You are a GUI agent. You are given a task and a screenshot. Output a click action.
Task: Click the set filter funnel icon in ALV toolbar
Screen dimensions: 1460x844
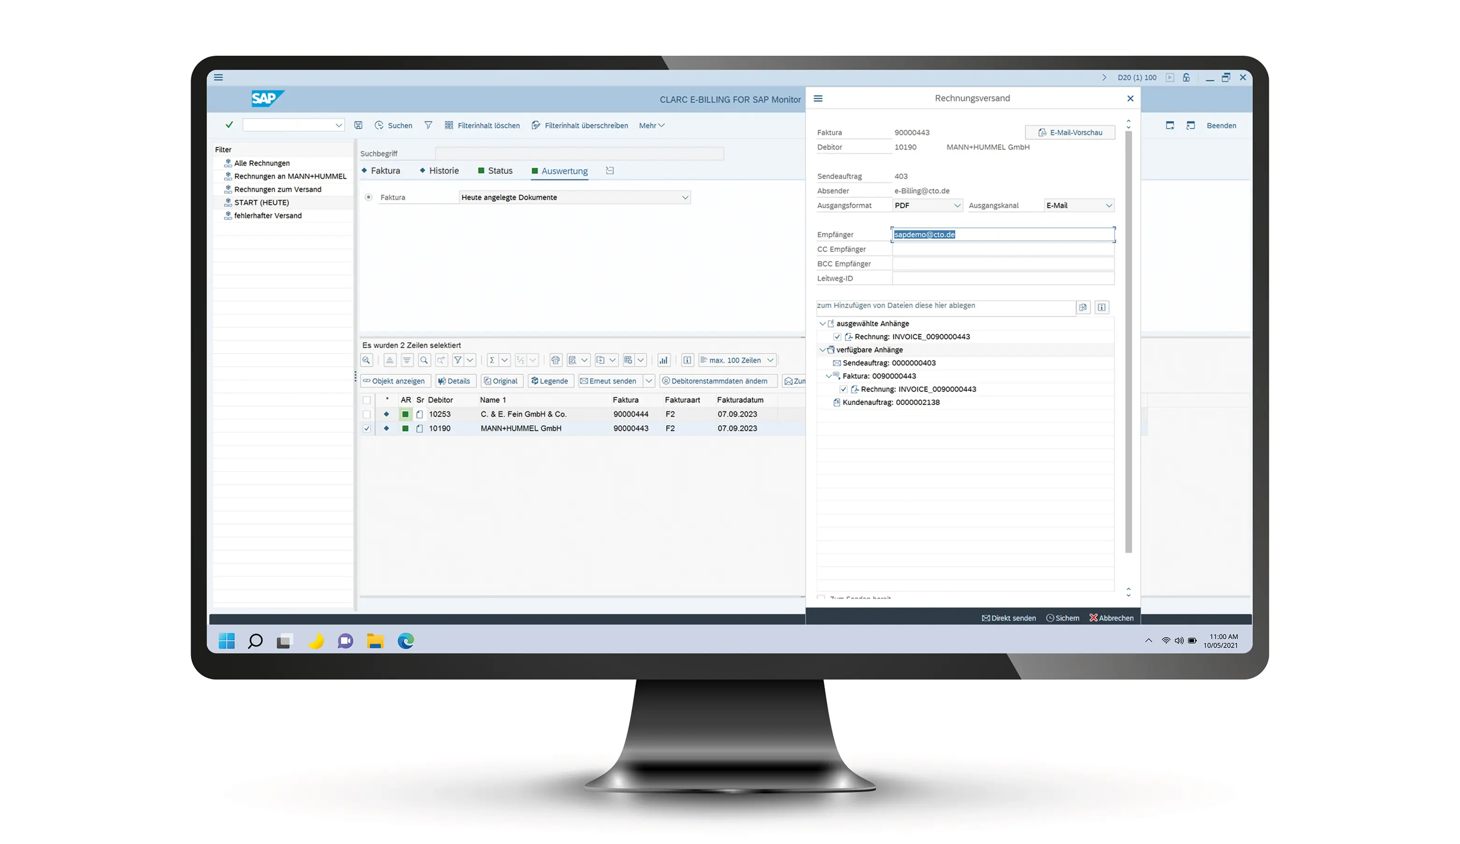458,360
